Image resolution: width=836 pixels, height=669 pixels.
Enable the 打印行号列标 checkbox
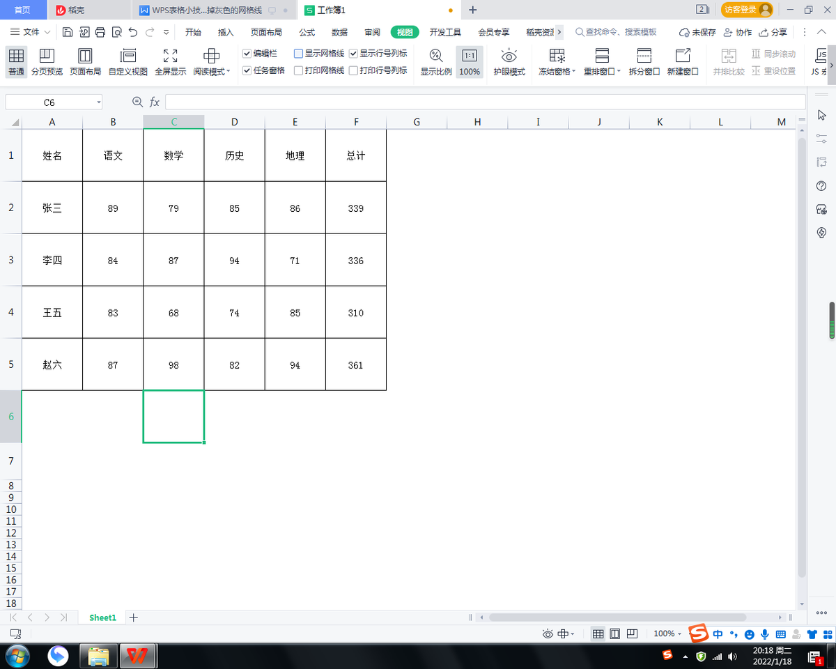click(353, 70)
